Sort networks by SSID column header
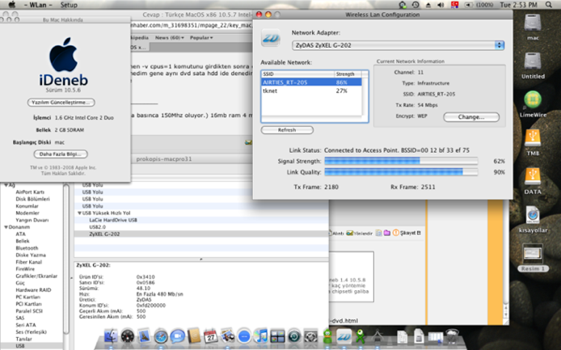The image size is (561, 350). 297,74
